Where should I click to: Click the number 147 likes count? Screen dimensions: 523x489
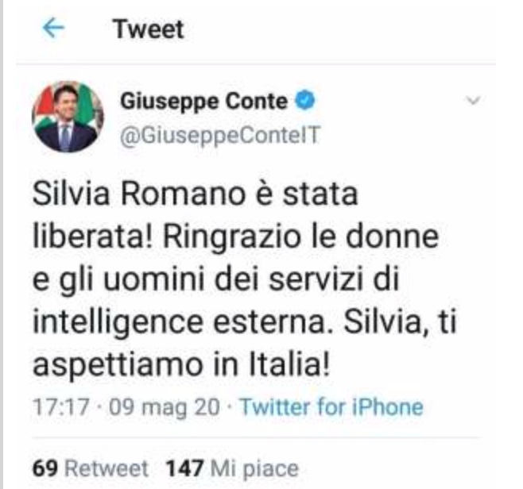pos(184,468)
